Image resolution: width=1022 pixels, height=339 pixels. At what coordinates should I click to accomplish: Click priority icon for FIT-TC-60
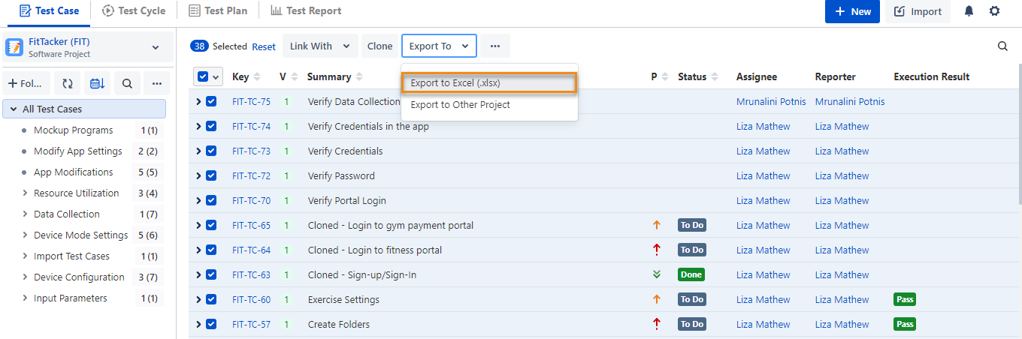(x=657, y=299)
